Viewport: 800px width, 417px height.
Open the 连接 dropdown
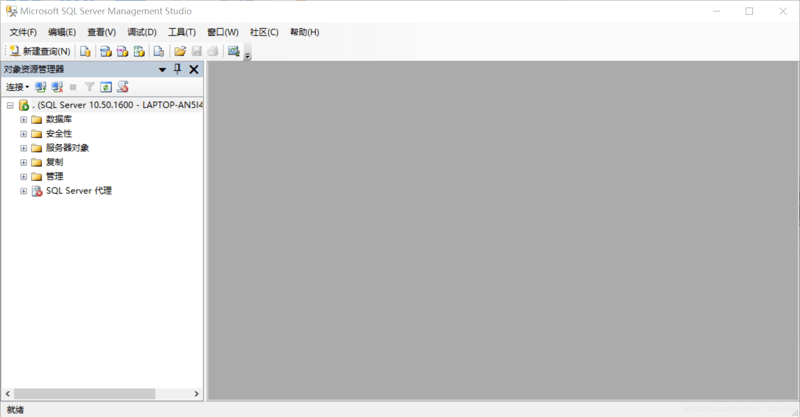click(x=18, y=87)
